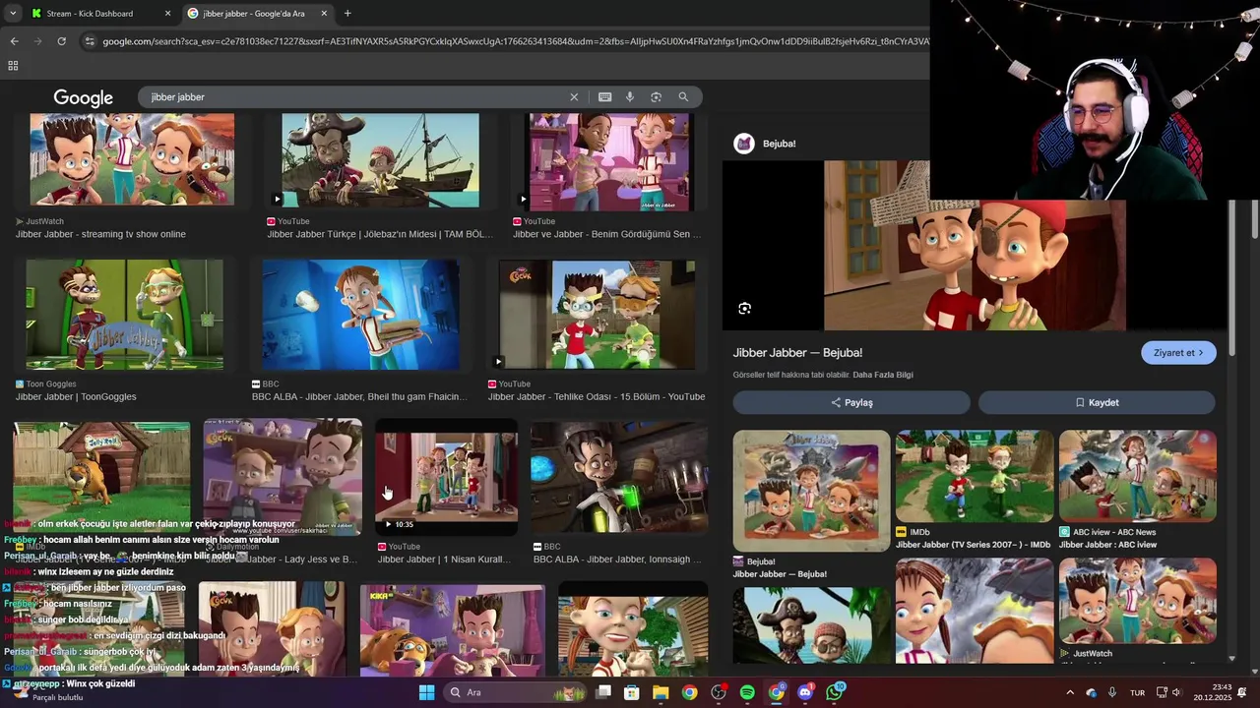Open Task View on the taskbar
This screenshot has height=708, width=1260.
click(603, 692)
